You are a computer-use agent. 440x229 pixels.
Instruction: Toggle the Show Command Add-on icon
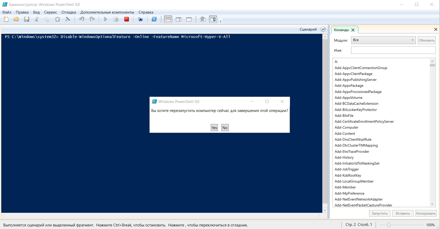click(213, 19)
